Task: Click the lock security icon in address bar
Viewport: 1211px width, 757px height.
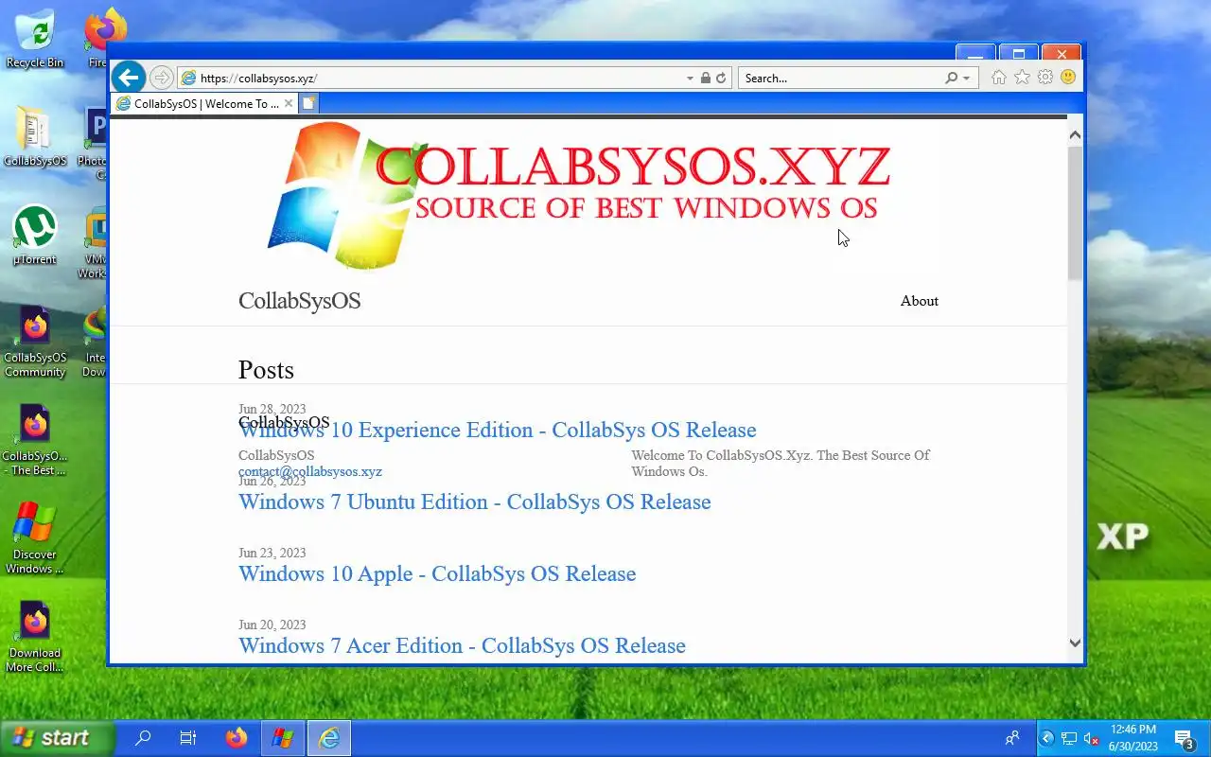Action: click(x=705, y=79)
